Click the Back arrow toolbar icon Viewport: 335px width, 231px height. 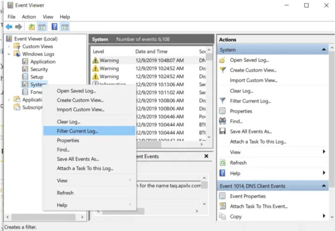[x=9, y=27]
